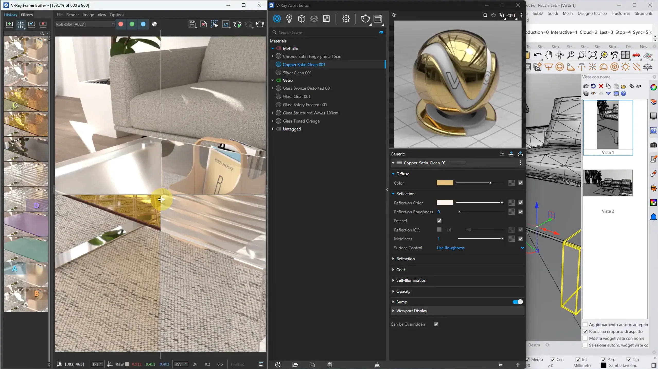The width and height of the screenshot is (658, 369).
Task: Click the render teapot icon in Asset Editor
Action: [365, 18]
